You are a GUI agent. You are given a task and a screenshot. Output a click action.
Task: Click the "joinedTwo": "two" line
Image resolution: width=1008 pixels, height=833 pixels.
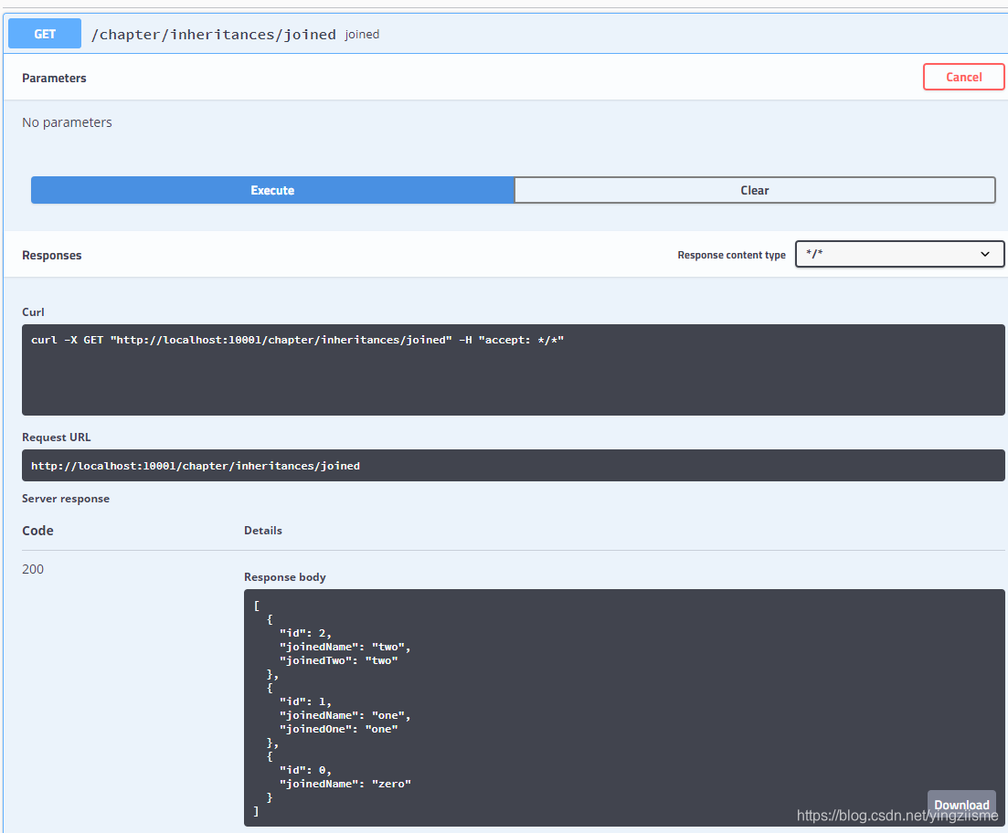point(338,660)
